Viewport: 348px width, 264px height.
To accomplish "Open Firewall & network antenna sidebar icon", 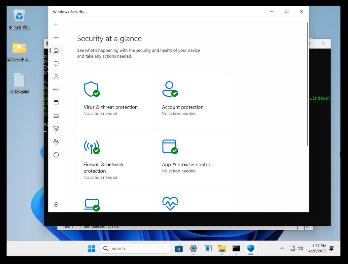I will coord(56,90).
